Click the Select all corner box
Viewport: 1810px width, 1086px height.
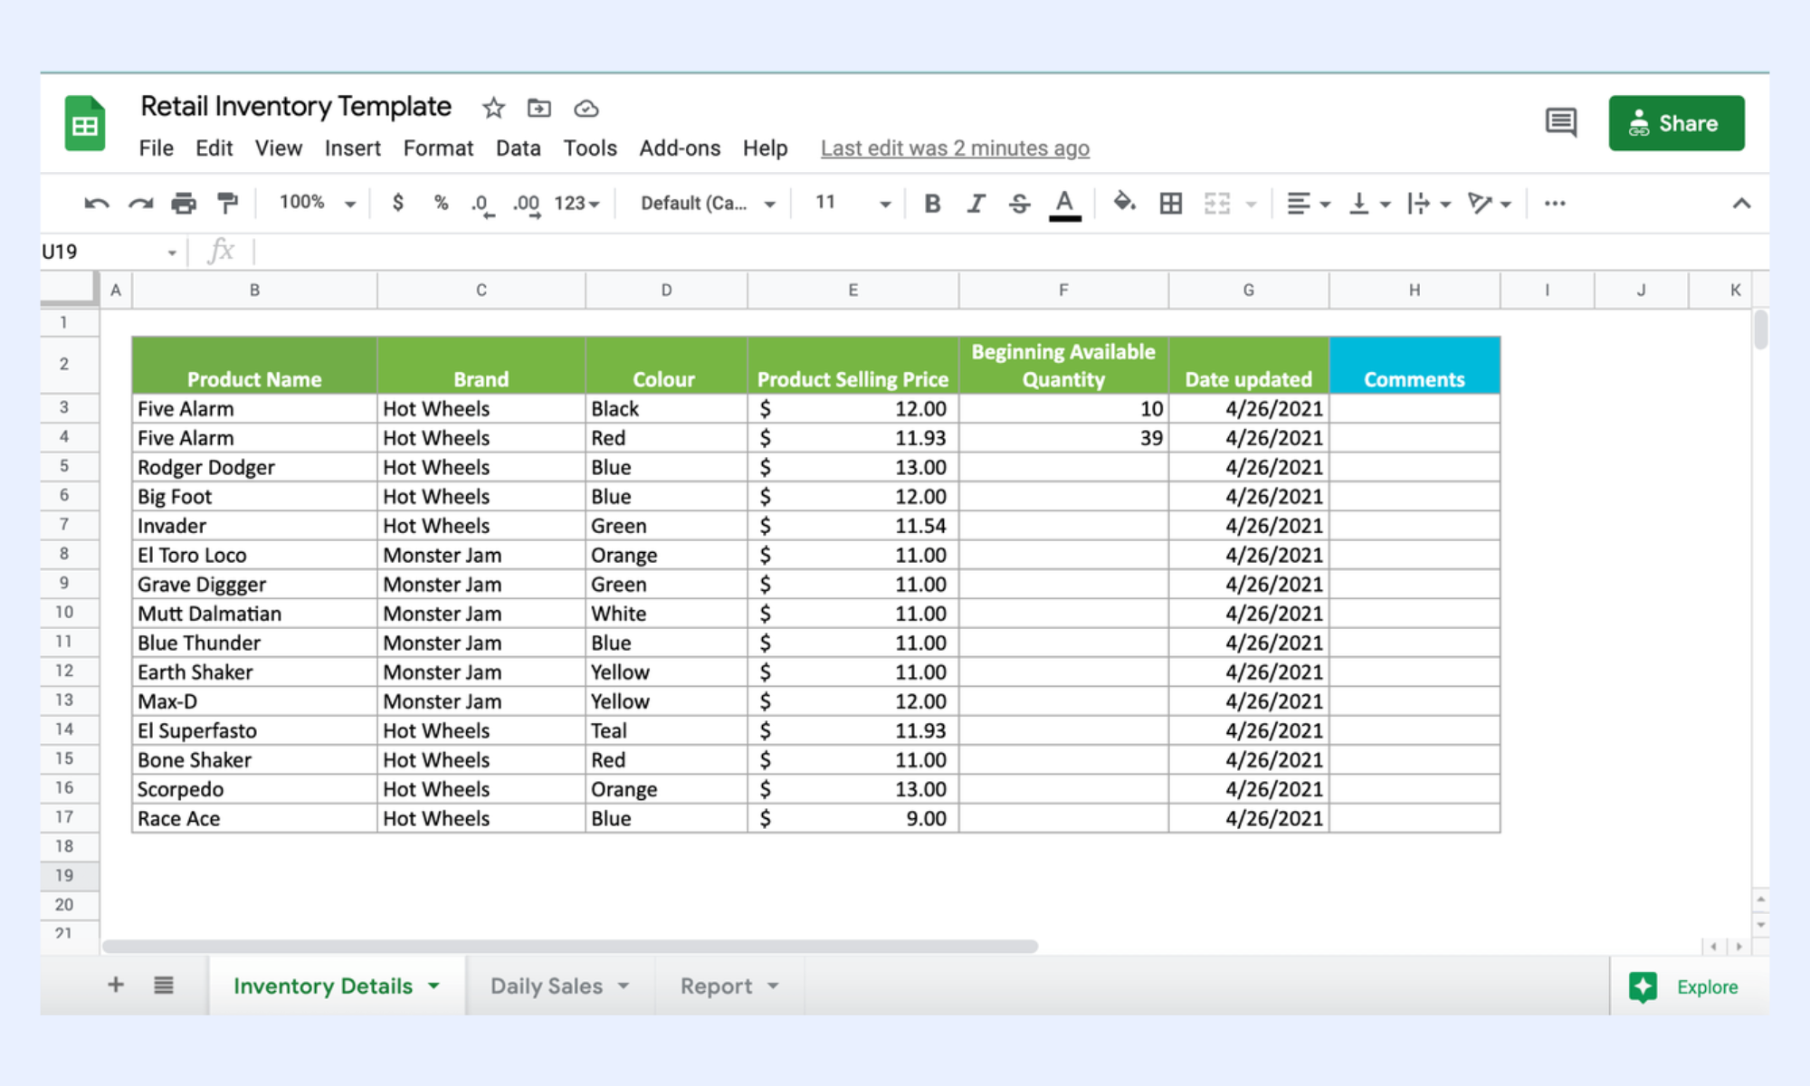69,290
